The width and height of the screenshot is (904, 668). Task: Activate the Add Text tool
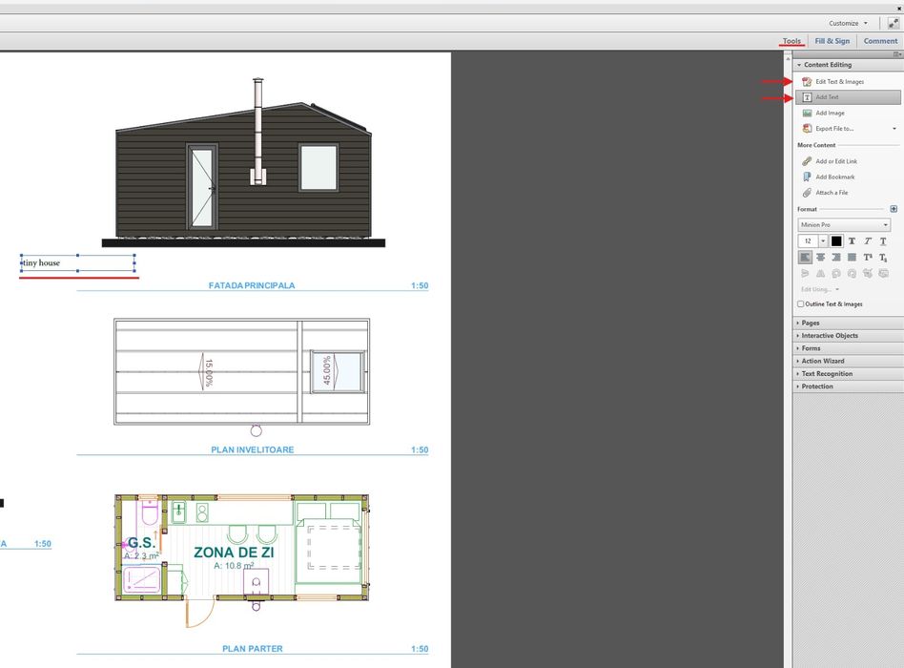pos(848,97)
